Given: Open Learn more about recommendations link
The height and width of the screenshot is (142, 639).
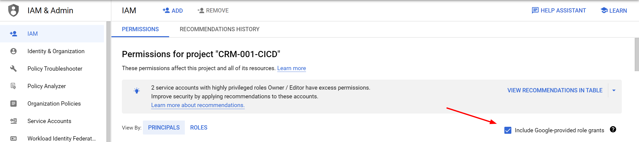Looking at the screenshot, I should (198, 105).
